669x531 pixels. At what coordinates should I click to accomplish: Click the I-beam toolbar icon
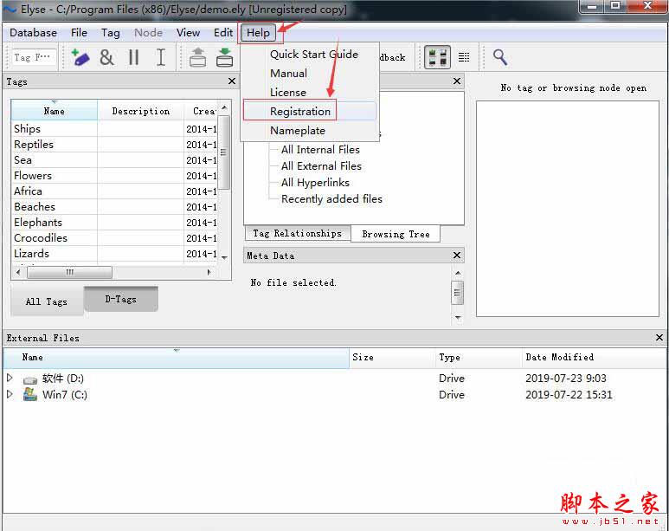tap(160, 57)
